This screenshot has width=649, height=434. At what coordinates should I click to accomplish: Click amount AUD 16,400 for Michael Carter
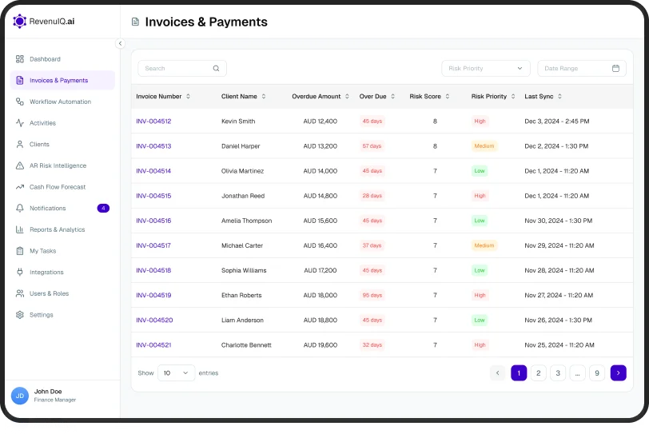click(x=320, y=245)
